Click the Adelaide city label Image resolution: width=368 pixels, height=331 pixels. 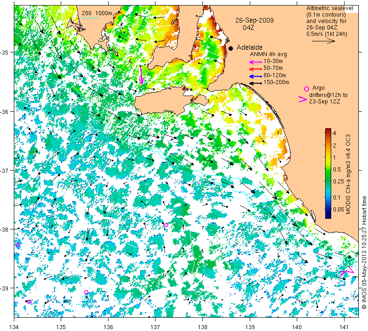coord(249,47)
